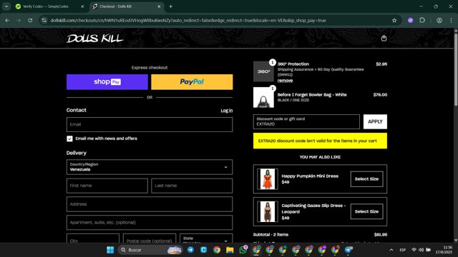View site information icon in address bar

(44, 21)
